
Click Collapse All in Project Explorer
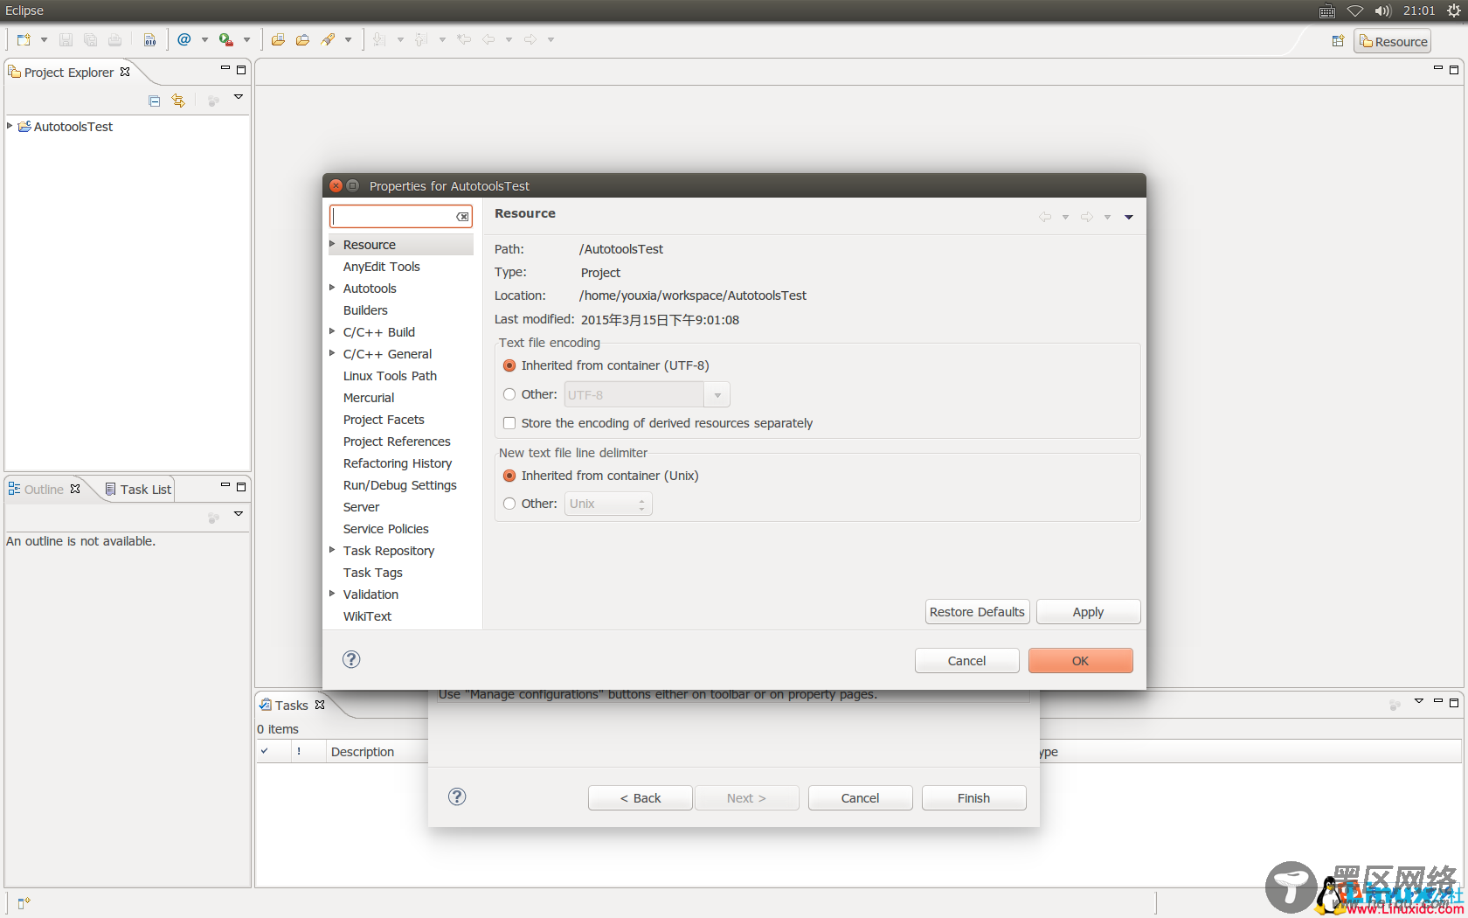(x=155, y=101)
